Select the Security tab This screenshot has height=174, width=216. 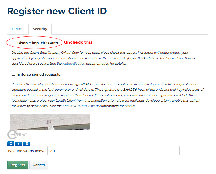point(40,29)
